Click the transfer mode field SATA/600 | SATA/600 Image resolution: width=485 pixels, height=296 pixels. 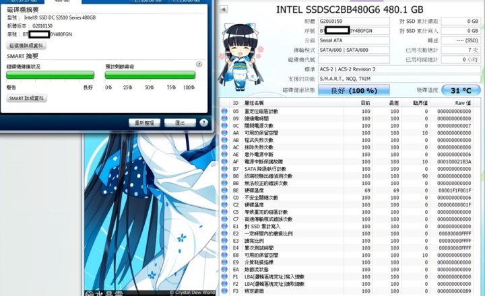coord(354,50)
